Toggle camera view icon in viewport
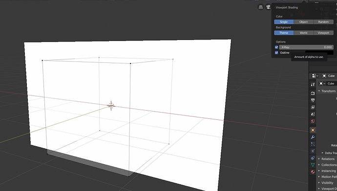 pyautogui.click(x=268, y=7)
